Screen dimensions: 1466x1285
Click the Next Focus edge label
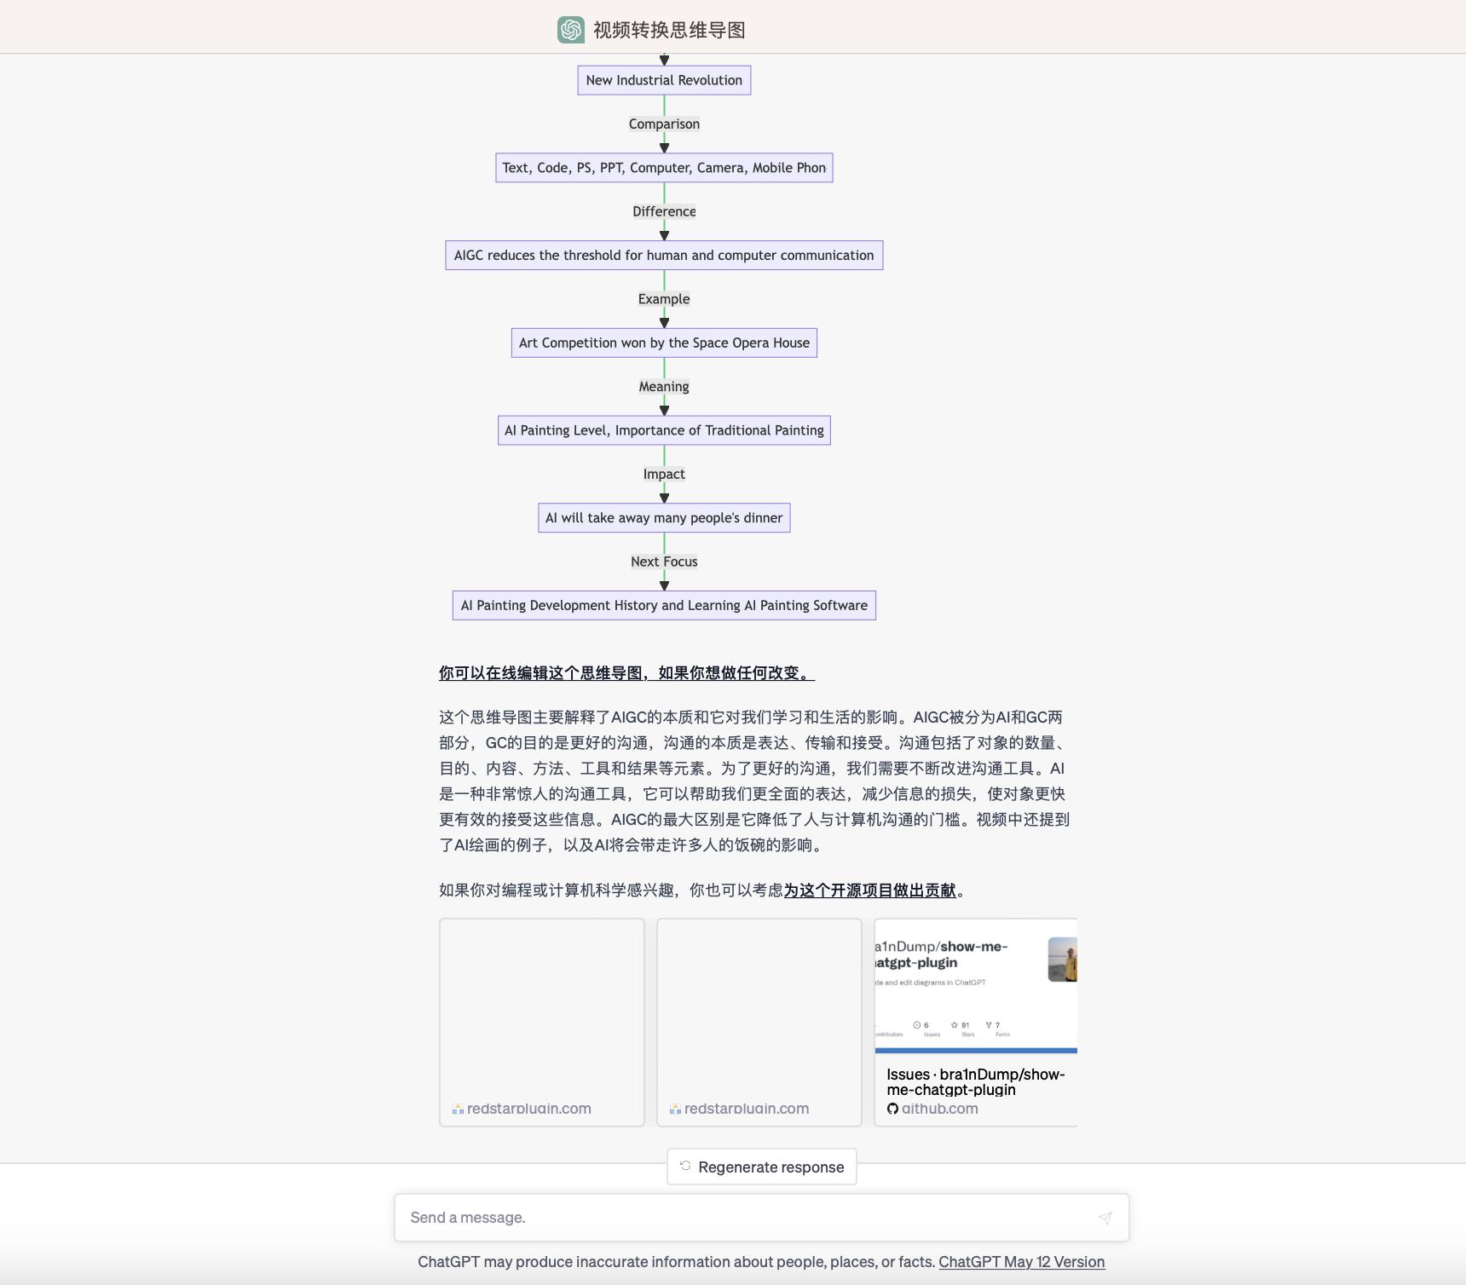(664, 561)
